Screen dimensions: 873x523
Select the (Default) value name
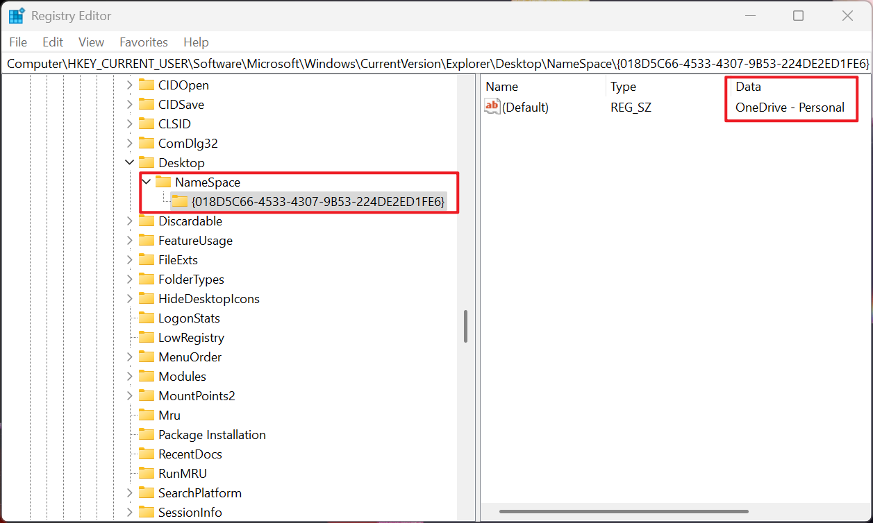[x=525, y=108]
